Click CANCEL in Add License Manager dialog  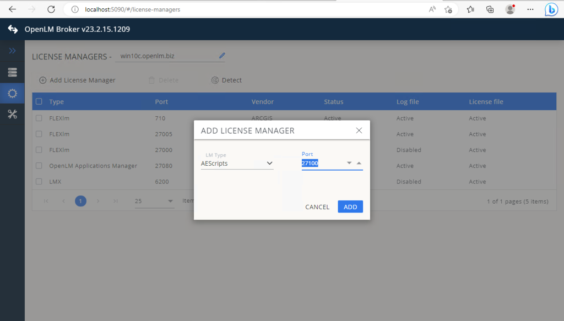[317, 207]
